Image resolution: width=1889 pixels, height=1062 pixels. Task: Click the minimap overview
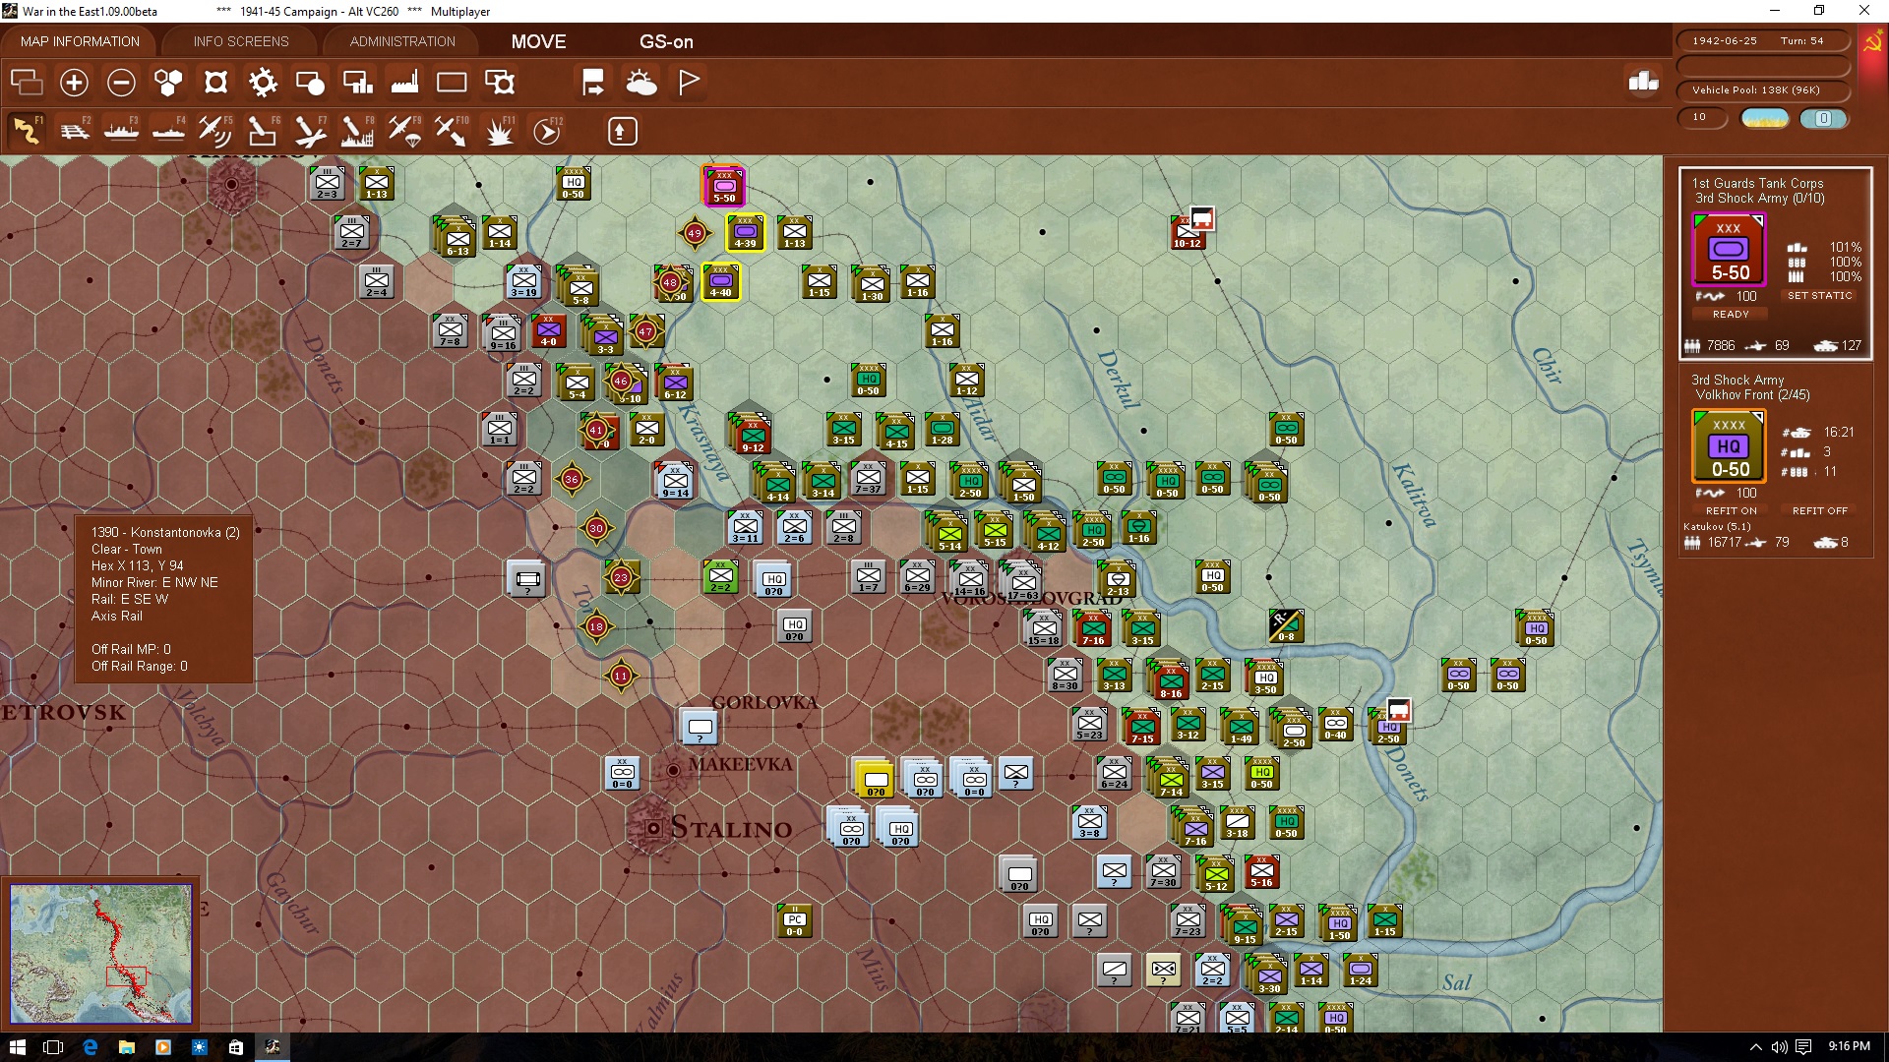pos(101,953)
